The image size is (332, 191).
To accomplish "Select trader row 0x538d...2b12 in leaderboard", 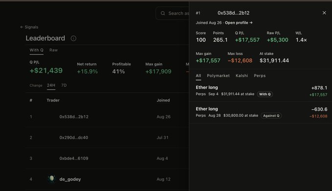I will coord(107,117).
